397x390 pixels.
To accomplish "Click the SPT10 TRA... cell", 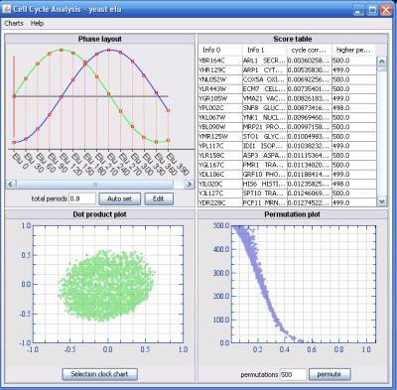I will (264, 194).
